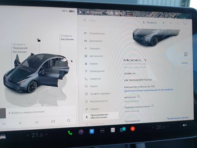
Task: Open the media equalizer settings
Action: 53,121
